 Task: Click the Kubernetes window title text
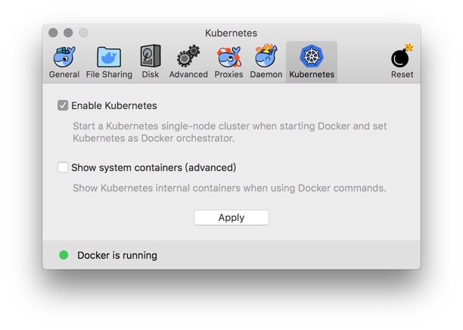tap(231, 33)
